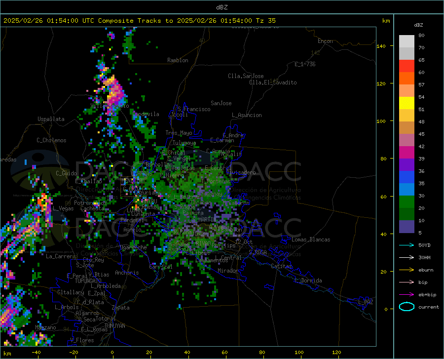Click the 'Clla.SanJose' map label
This screenshot has height=359, width=444.
(x=246, y=76)
